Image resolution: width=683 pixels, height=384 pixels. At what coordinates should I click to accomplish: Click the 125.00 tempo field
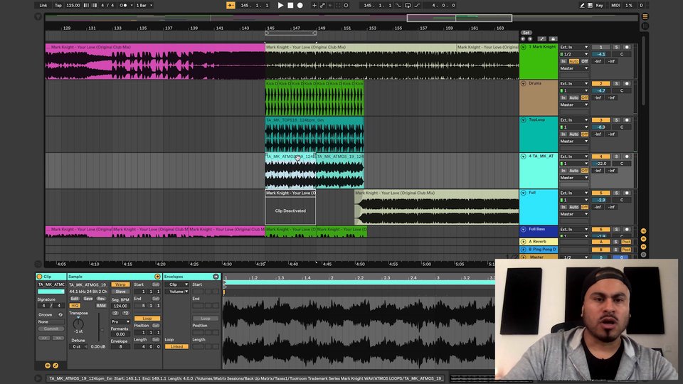point(73,5)
